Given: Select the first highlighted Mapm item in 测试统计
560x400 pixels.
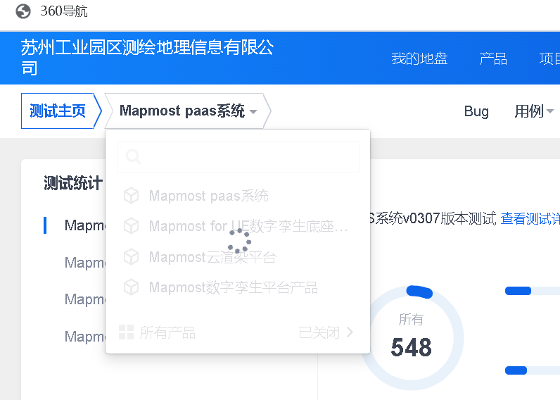Looking at the screenshot, I should point(85,225).
